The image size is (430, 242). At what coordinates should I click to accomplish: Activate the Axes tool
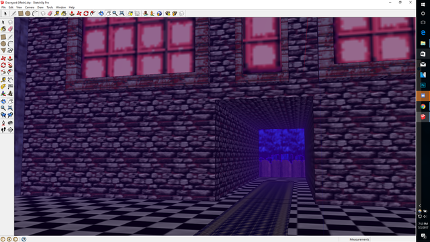(3, 93)
